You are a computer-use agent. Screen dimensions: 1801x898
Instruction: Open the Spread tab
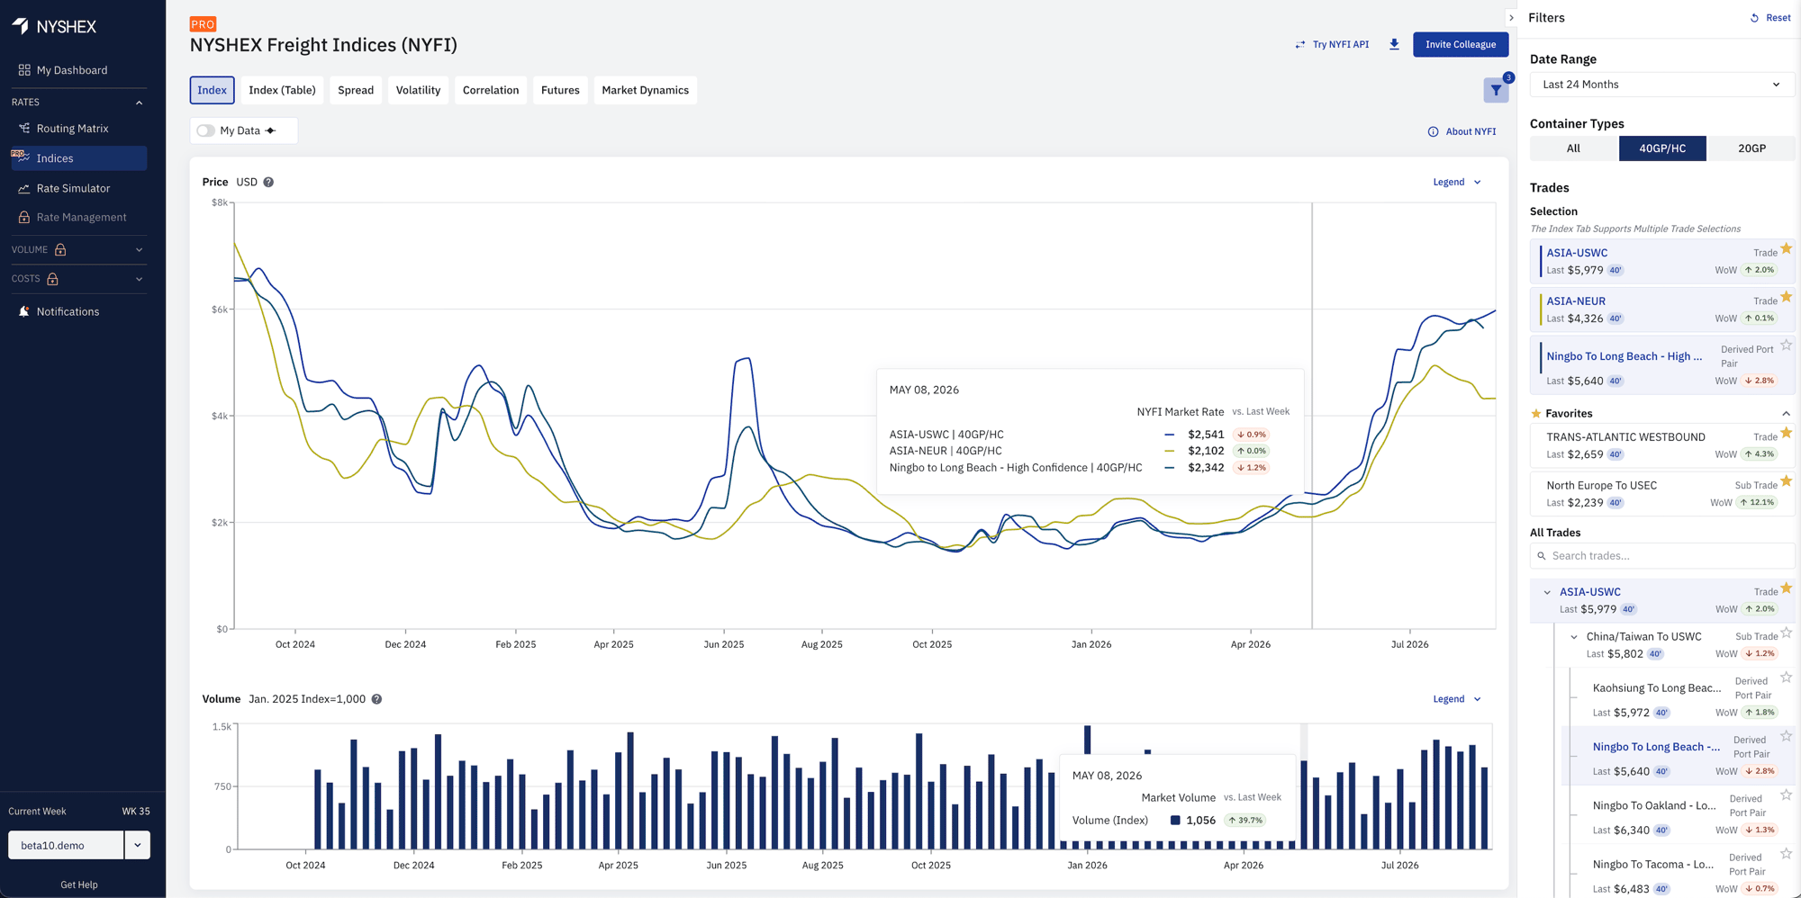click(356, 90)
